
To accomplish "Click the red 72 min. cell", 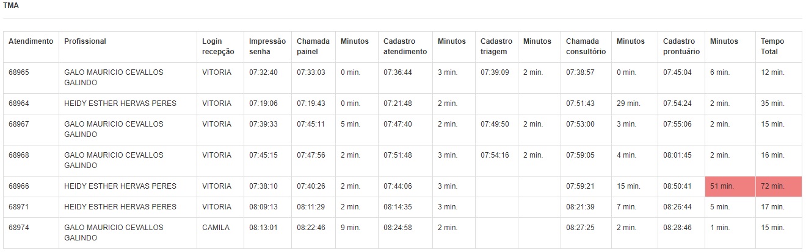I will 779,186.
